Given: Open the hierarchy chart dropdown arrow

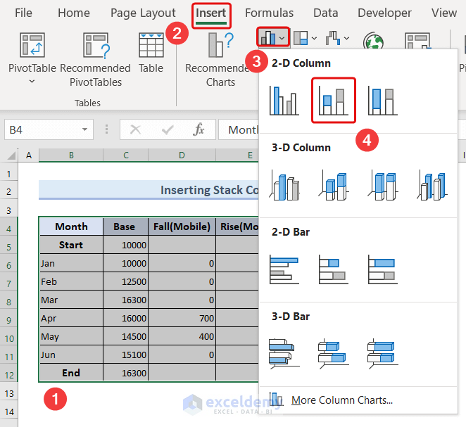Looking at the screenshot, I should (x=314, y=38).
